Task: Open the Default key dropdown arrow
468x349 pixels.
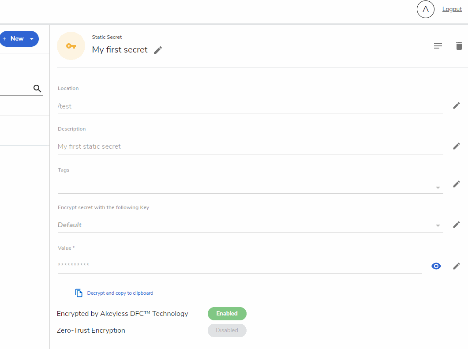Action: point(438,226)
